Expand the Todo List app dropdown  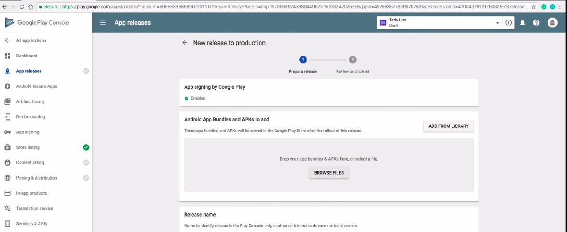[x=497, y=23]
